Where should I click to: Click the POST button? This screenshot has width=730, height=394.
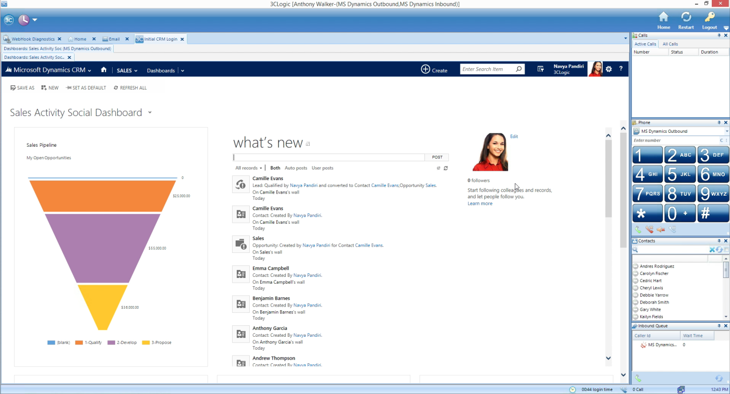[x=437, y=157]
